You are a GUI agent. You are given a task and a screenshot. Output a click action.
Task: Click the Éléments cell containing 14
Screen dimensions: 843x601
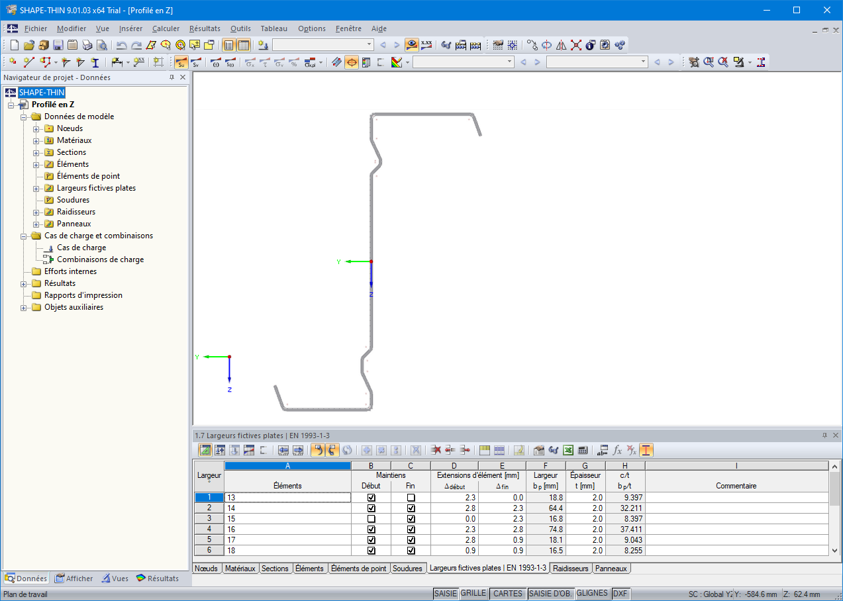click(287, 508)
